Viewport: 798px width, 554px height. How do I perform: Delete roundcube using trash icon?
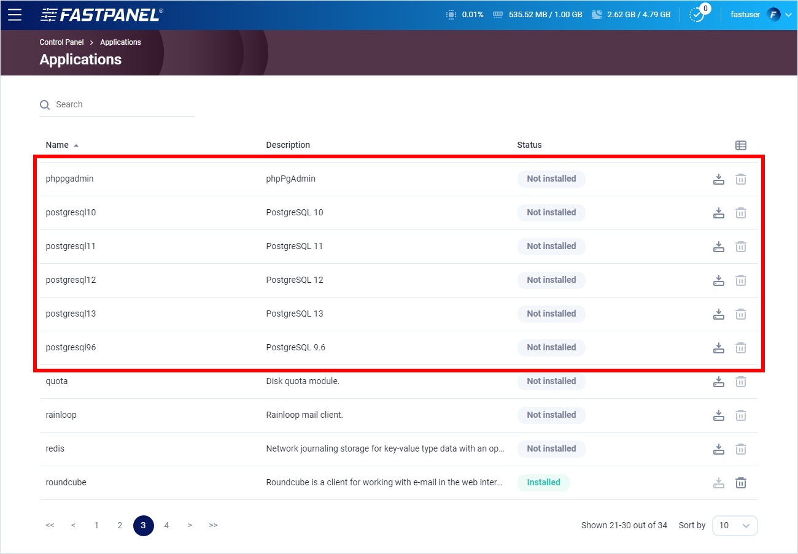[741, 483]
